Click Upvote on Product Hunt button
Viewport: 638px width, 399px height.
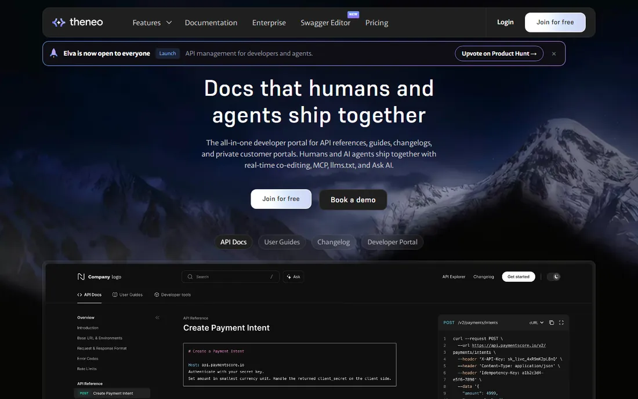point(499,54)
